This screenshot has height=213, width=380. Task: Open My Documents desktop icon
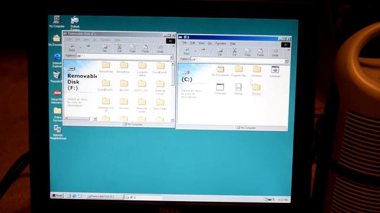point(56,40)
